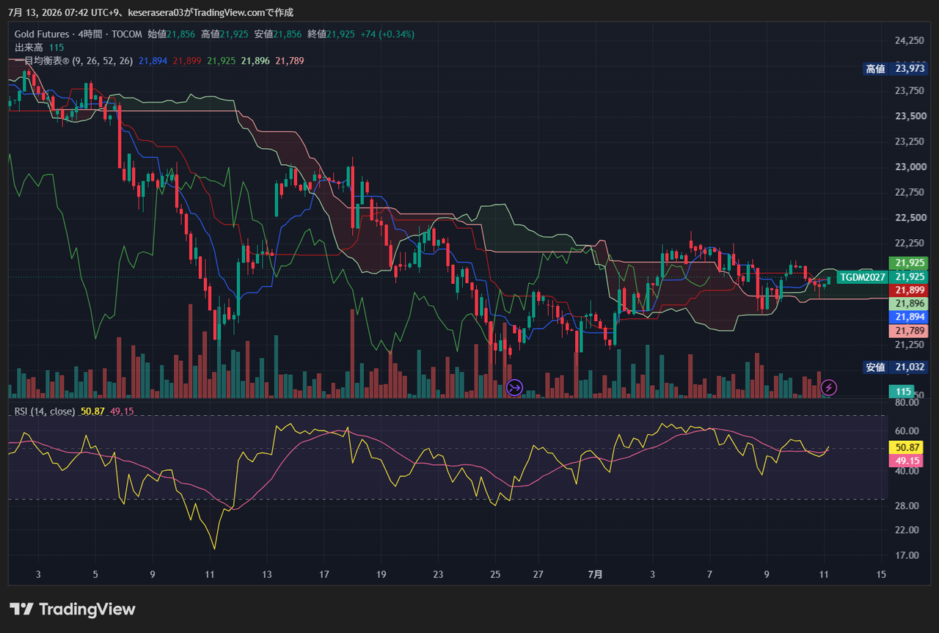This screenshot has height=633, width=939.
Task: Click the red 21,899 price axis tag
Action: [x=908, y=290]
